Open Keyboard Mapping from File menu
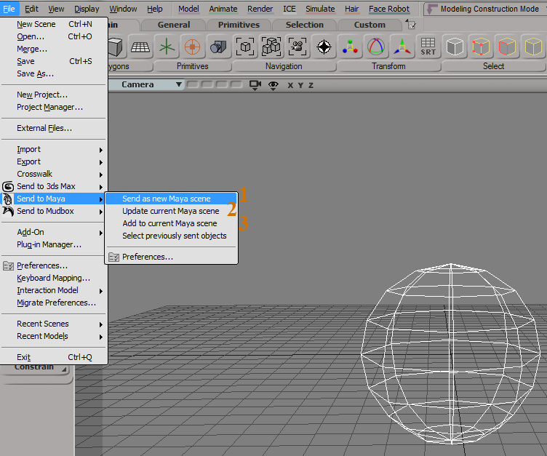This screenshot has height=456, width=547. coord(54,278)
